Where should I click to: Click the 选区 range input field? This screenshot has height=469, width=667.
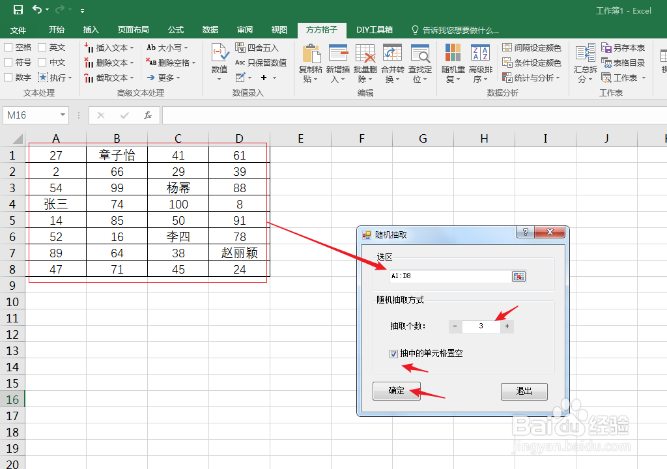click(451, 276)
